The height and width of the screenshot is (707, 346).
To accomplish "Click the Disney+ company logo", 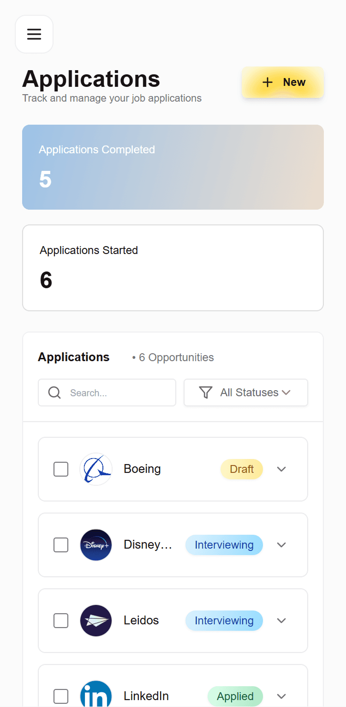I will 96,545.
